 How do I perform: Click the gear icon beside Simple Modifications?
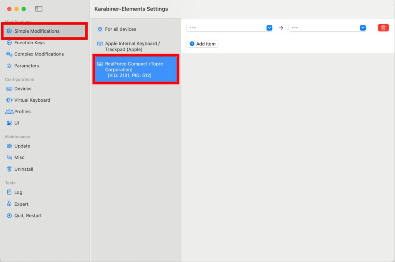pos(10,31)
